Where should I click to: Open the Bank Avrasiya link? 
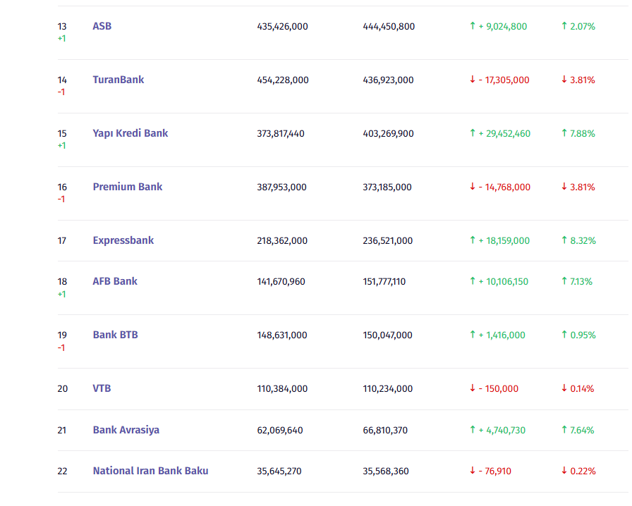click(126, 430)
